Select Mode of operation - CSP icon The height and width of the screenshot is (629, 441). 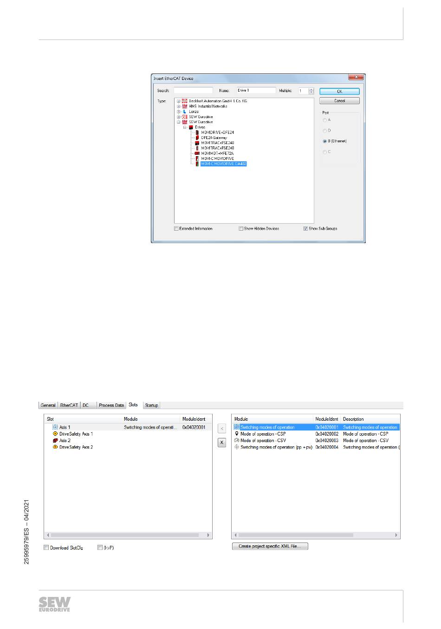pos(237,434)
